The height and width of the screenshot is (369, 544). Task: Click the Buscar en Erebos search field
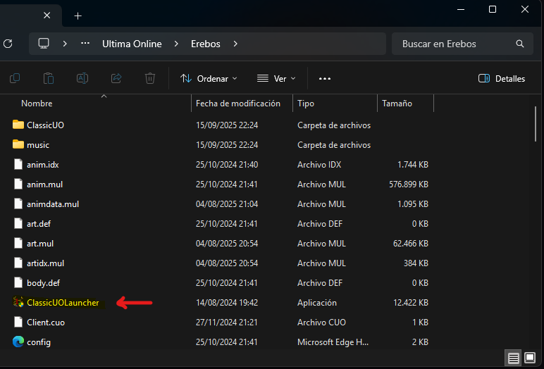[x=455, y=44]
